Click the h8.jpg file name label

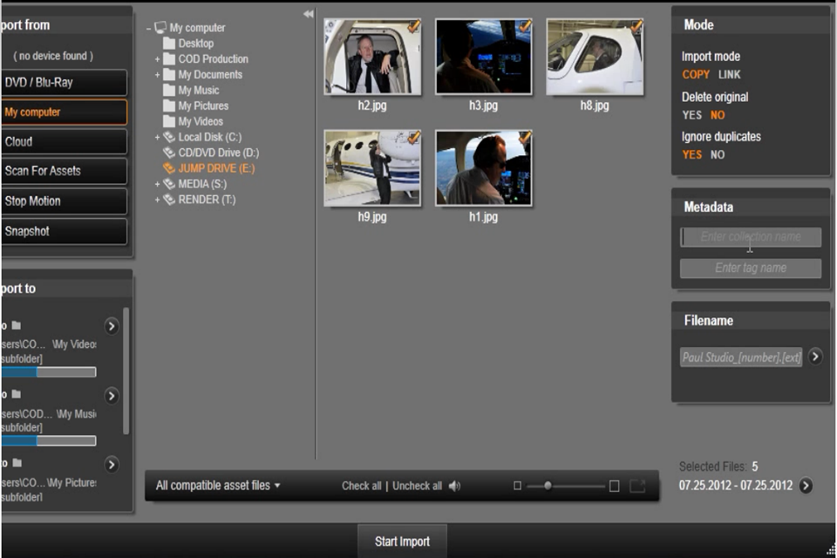tap(595, 105)
